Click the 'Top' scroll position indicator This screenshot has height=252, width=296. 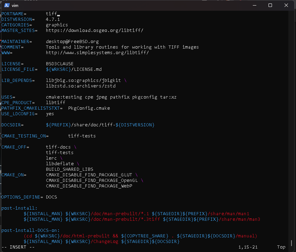click(x=281, y=247)
